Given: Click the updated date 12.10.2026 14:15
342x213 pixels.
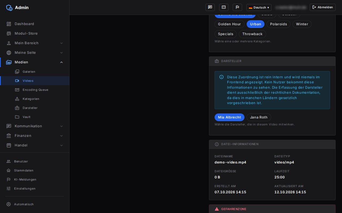Looking at the screenshot, I should point(290,192).
